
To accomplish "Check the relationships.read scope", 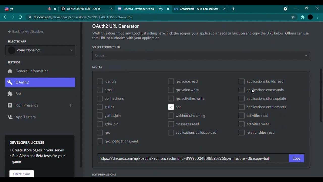I will (241, 132).
